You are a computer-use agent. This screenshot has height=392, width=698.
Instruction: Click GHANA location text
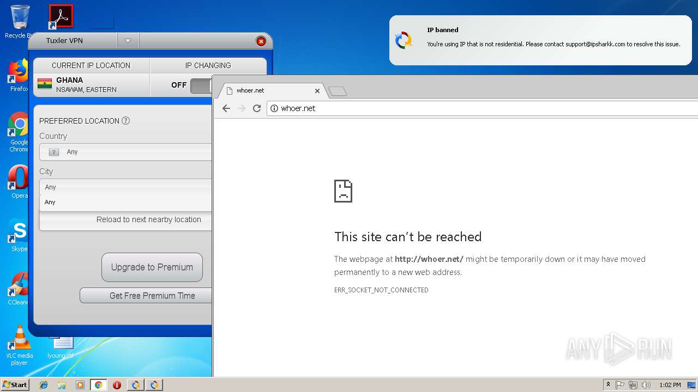(70, 80)
